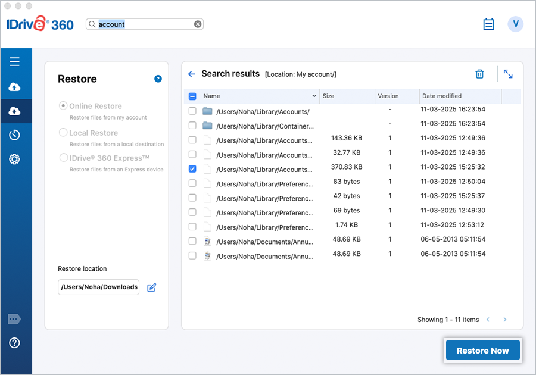
Task: Go back using the Search results arrow
Action: pos(192,74)
